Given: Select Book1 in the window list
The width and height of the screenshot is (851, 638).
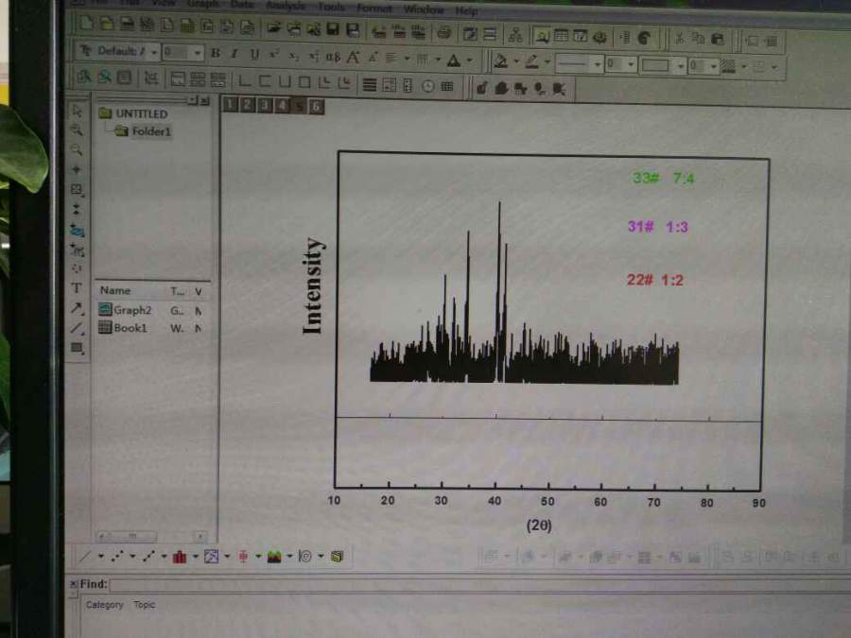Looking at the screenshot, I should [x=123, y=328].
